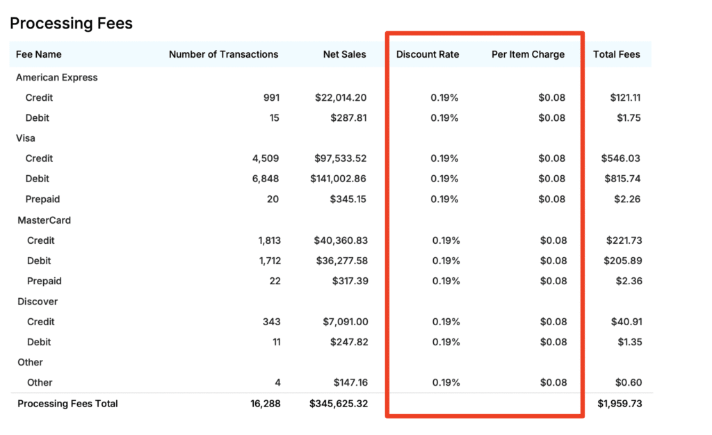Viewport: 712px width, 435px height.
Task: Click the Total Fees column header
Action: [x=617, y=54]
